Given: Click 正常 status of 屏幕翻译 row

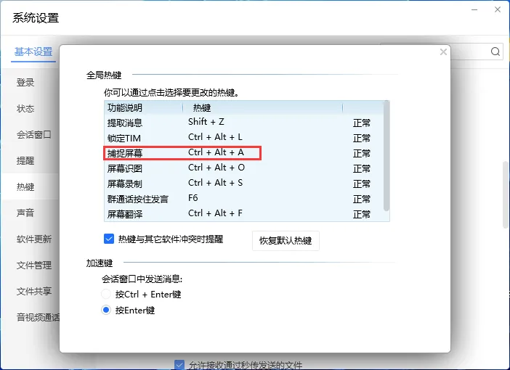Looking at the screenshot, I should (362, 215).
